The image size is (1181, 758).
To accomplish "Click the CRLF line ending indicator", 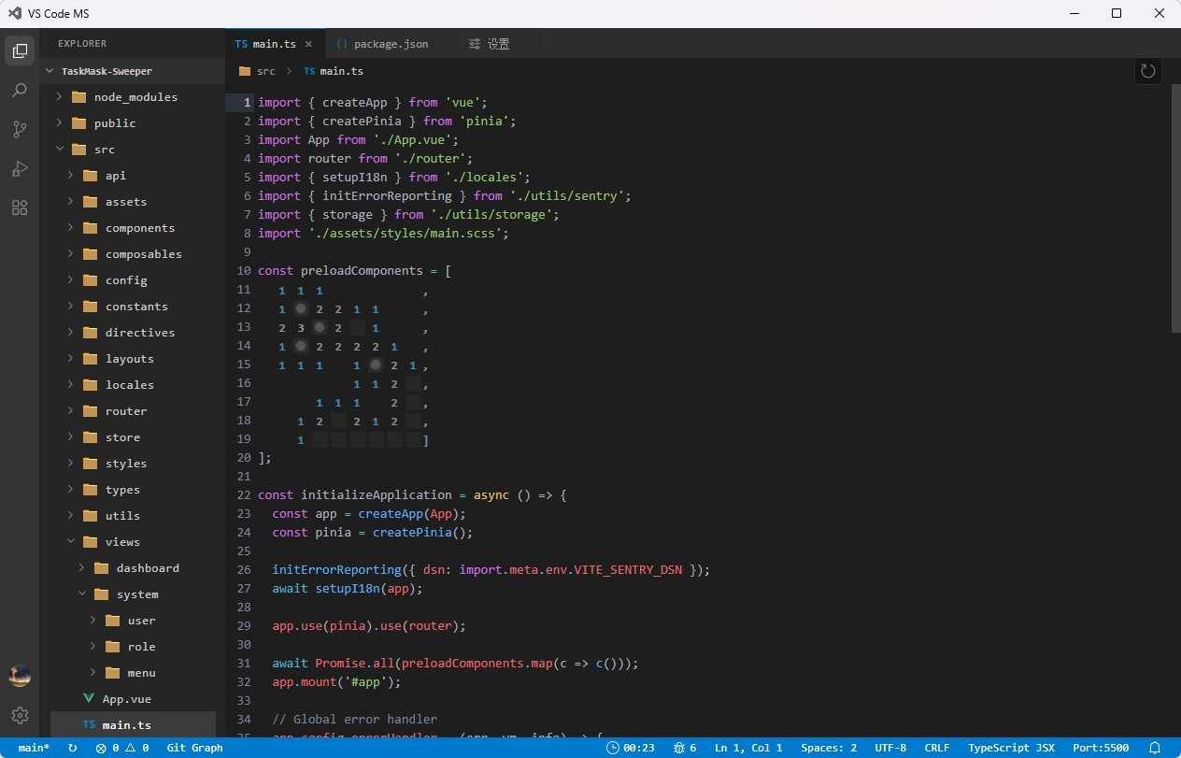I will pos(937,748).
